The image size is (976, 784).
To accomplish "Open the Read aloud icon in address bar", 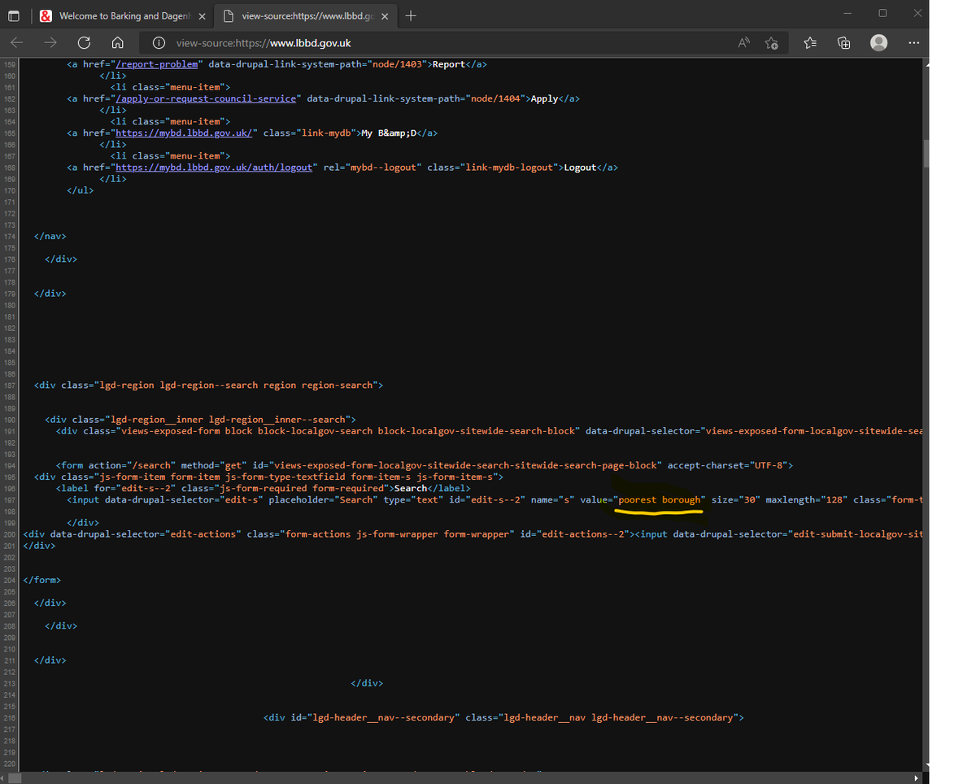I will coord(744,43).
